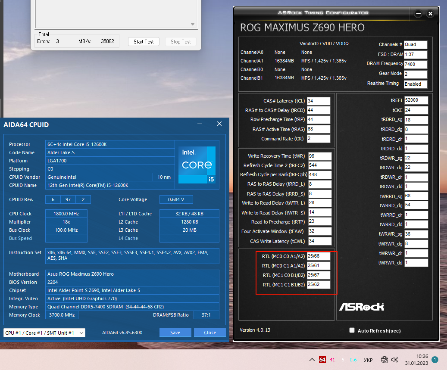Viewport: 447px width, 370px height.
Task: Click Save in AIDA64 CPUID
Action: (x=175, y=333)
